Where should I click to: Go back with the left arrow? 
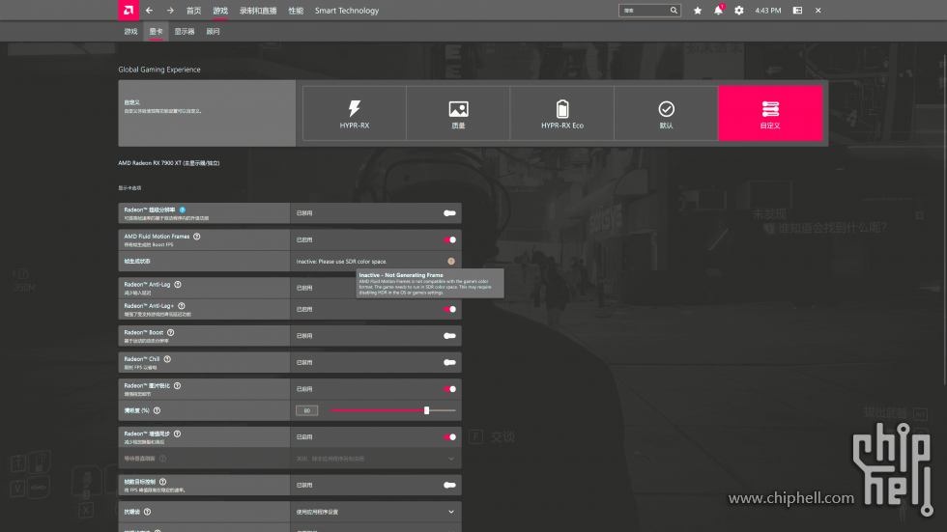tap(149, 11)
